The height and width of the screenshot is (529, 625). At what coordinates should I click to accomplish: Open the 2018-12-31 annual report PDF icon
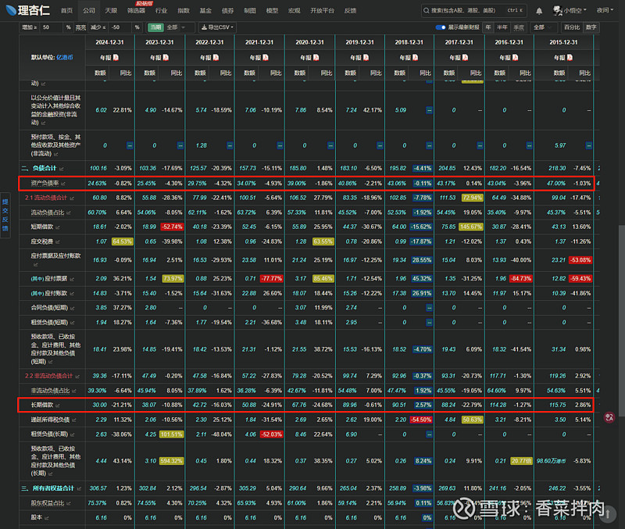(x=416, y=58)
